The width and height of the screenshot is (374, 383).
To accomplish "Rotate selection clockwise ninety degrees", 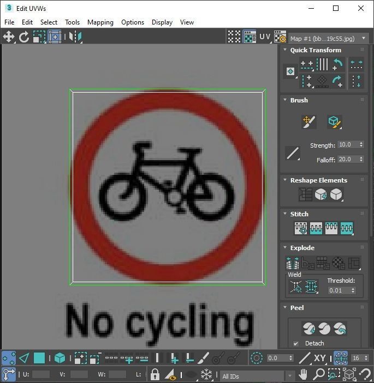I will click(x=337, y=81).
